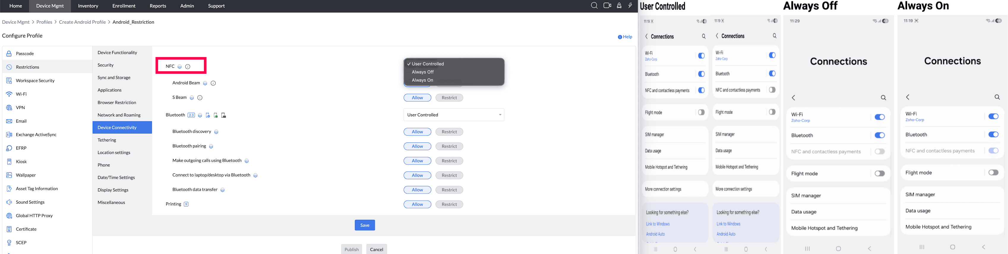The height and width of the screenshot is (254, 1008).
Task: Open the Bluetooth User Controlled dropdown
Action: click(454, 115)
